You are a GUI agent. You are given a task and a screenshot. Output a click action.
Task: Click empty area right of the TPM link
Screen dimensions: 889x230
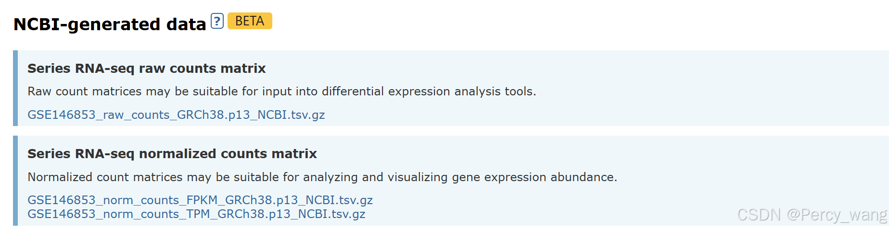click(x=529, y=214)
